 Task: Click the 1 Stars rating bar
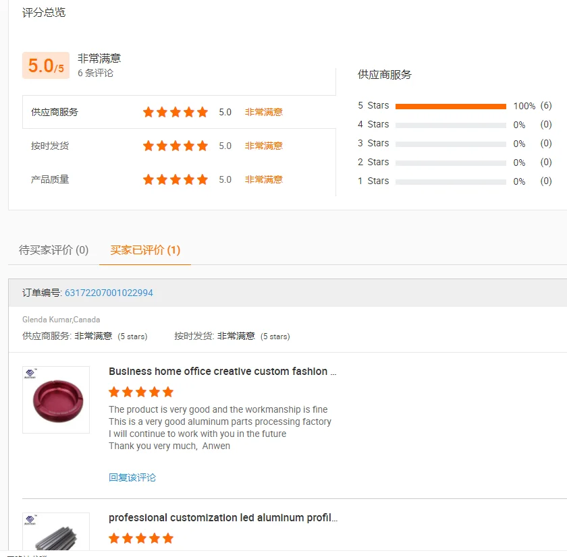coord(450,181)
